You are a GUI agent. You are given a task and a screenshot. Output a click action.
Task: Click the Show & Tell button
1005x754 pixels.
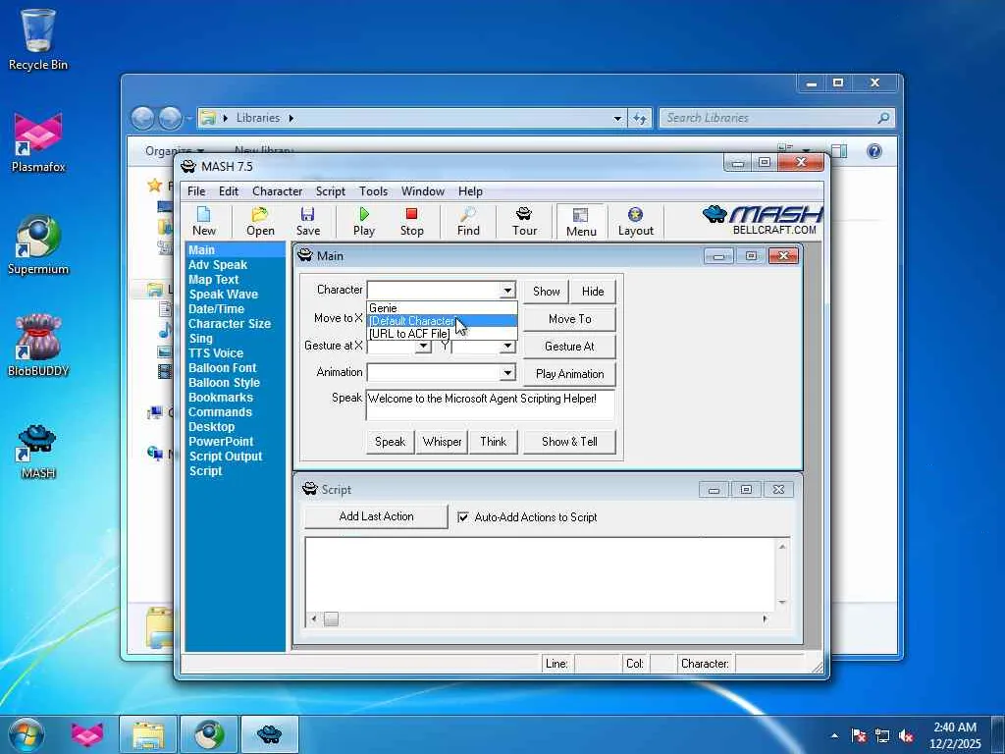coord(569,442)
